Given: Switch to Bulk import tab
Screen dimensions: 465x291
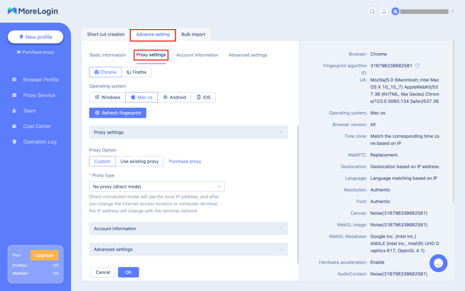Looking at the screenshot, I should click(x=193, y=34).
